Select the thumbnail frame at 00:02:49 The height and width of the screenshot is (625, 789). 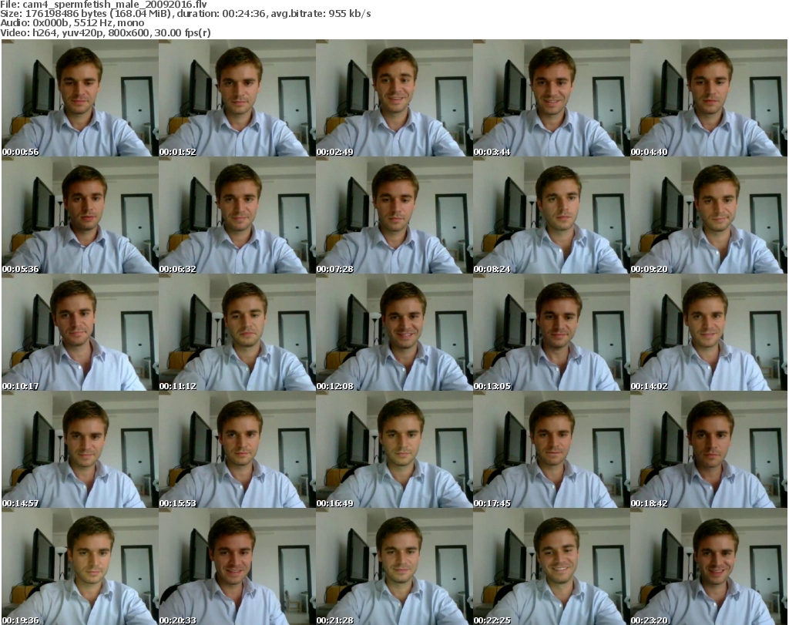coord(394,98)
